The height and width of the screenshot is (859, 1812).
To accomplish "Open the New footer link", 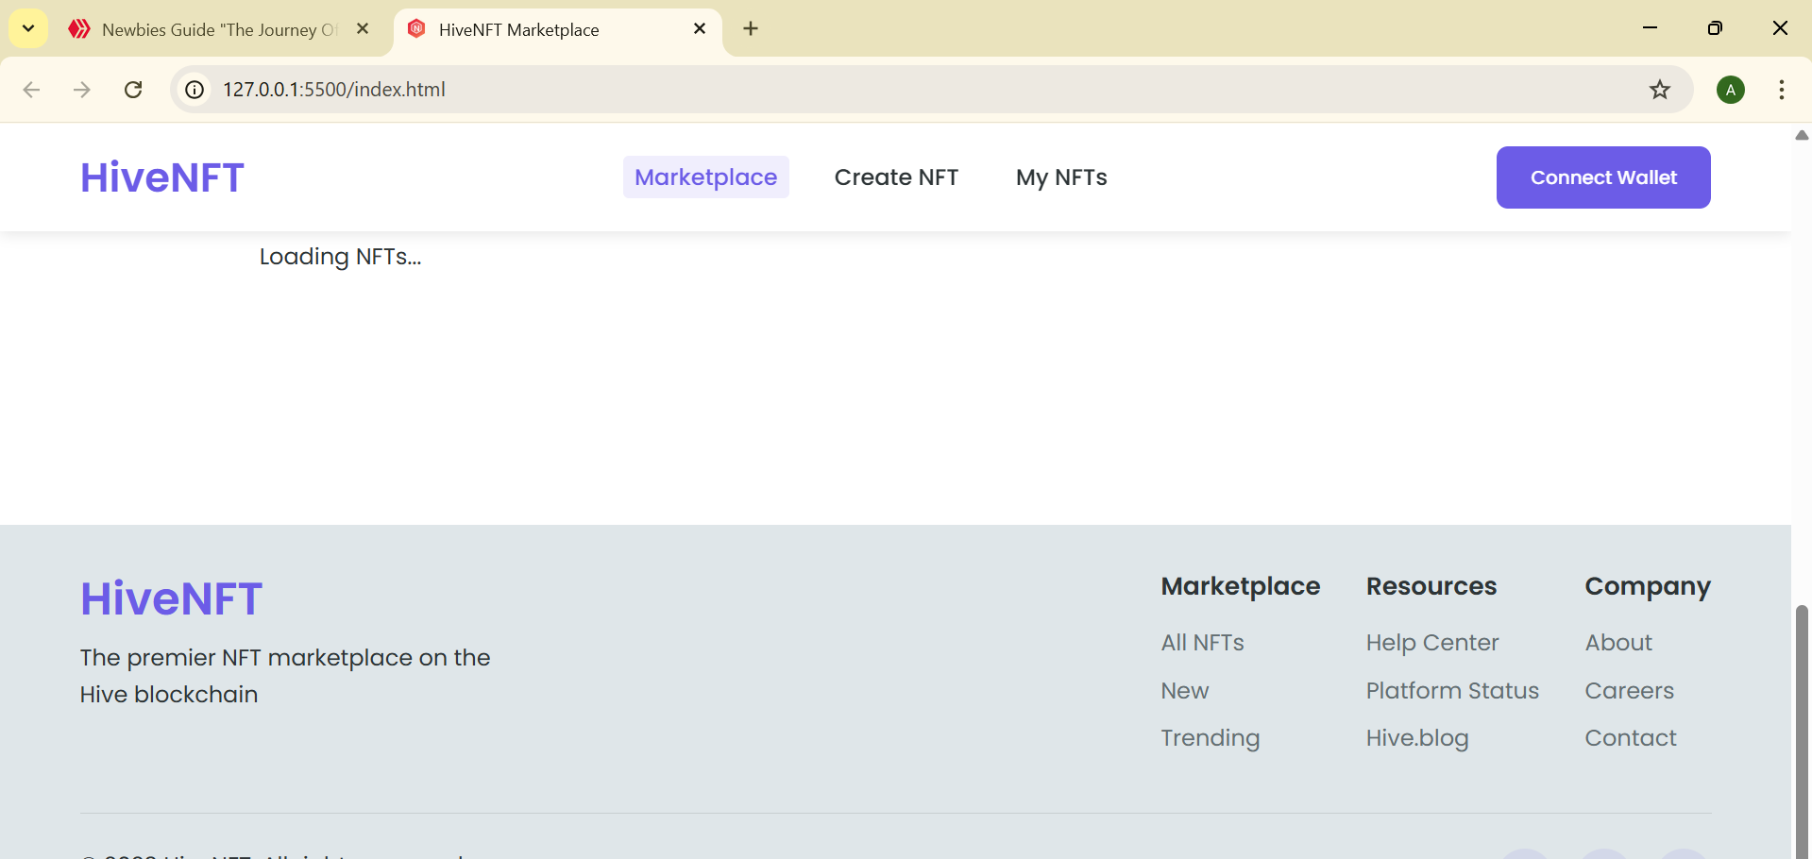I will (1184, 691).
